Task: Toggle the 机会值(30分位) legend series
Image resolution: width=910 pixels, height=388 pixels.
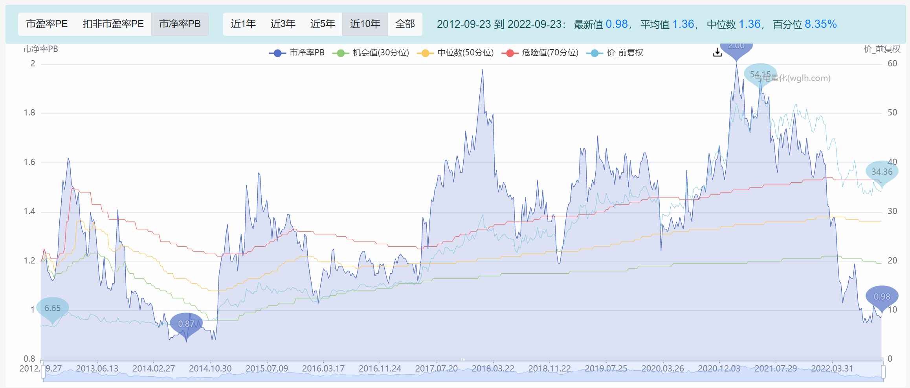Action: [371, 53]
